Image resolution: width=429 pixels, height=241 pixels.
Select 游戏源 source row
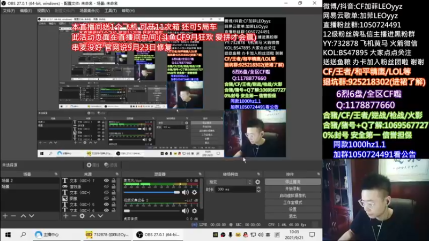90,186
